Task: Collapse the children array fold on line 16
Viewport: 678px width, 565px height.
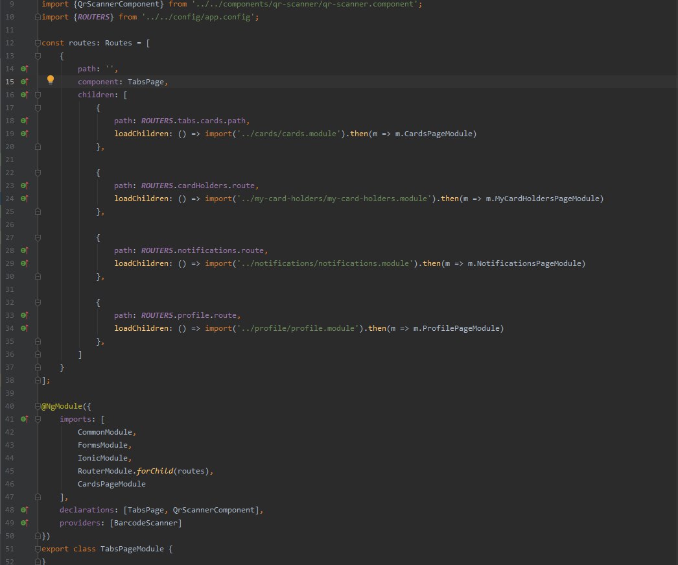Action: click(38, 95)
